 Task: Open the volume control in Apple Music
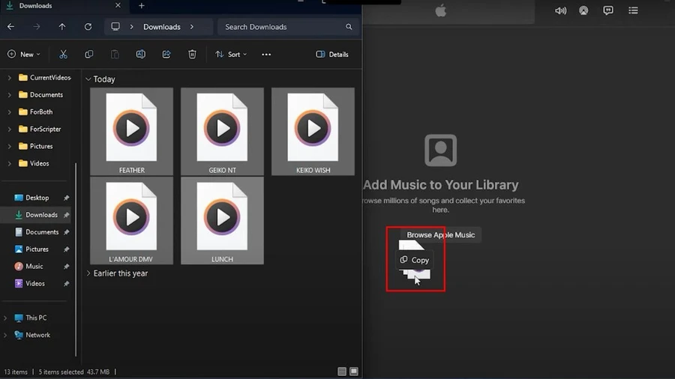click(x=560, y=10)
